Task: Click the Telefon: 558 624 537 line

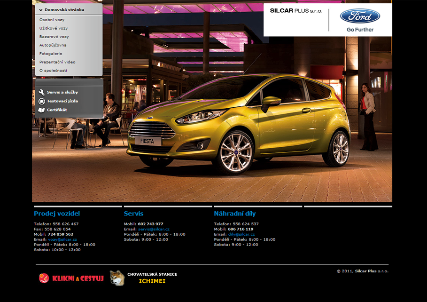Action: 236,224
